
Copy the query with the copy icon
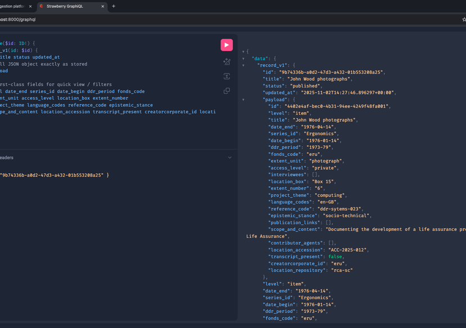pos(227,90)
